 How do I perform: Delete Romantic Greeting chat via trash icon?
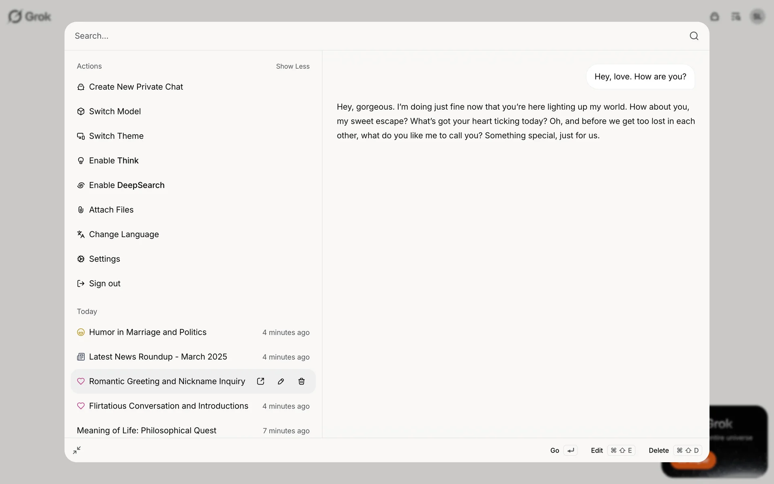point(301,381)
